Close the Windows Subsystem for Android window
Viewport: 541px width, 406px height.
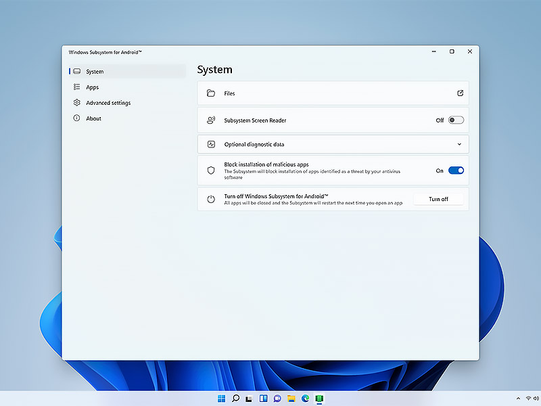[x=469, y=51]
